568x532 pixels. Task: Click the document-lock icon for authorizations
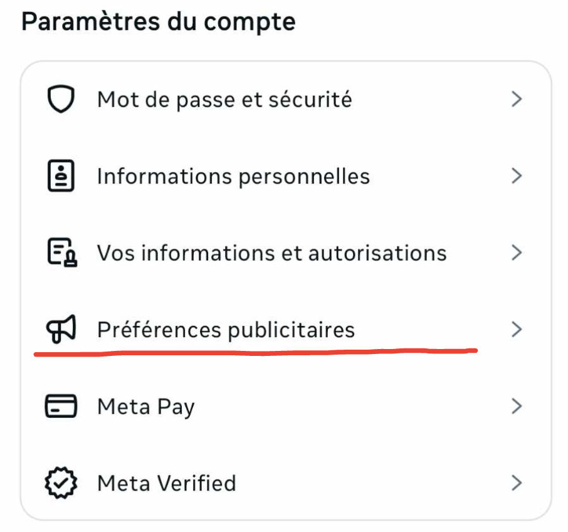[x=62, y=253]
